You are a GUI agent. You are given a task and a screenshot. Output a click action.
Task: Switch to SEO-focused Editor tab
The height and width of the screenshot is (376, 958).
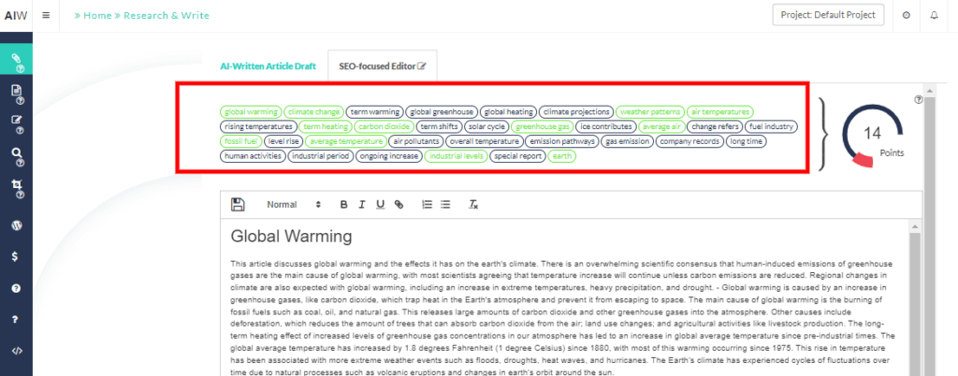(x=383, y=65)
